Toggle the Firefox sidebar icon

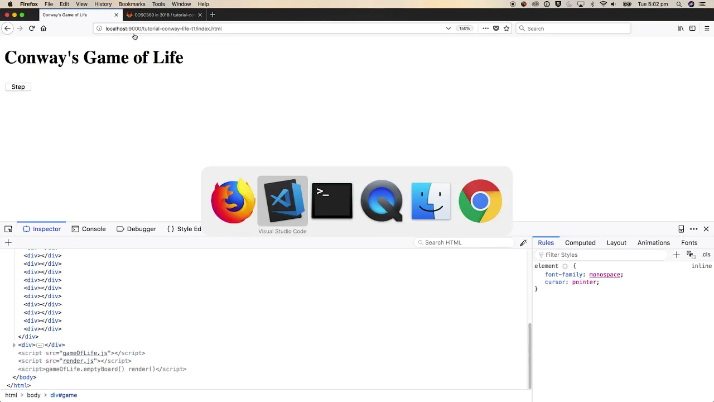(692, 28)
